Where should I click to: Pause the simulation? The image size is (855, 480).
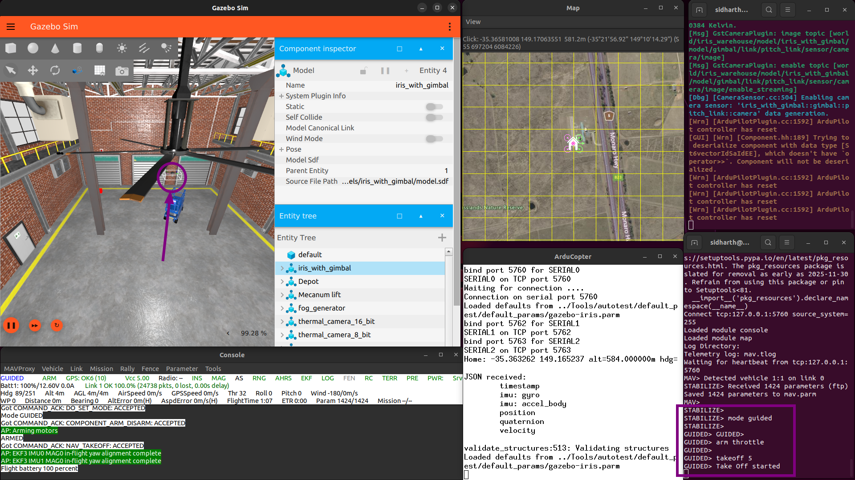pyautogui.click(x=12, y=325)
